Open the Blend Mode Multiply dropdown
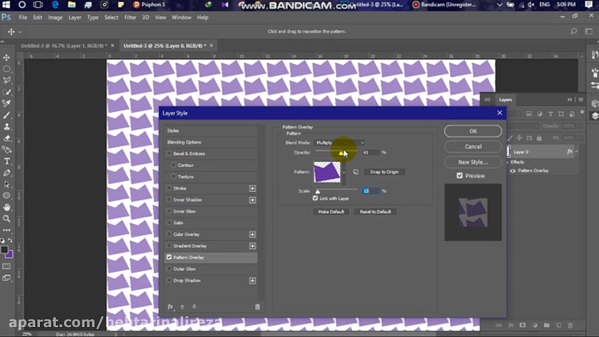This screenshot has height=337, width=599. [339, 143]
